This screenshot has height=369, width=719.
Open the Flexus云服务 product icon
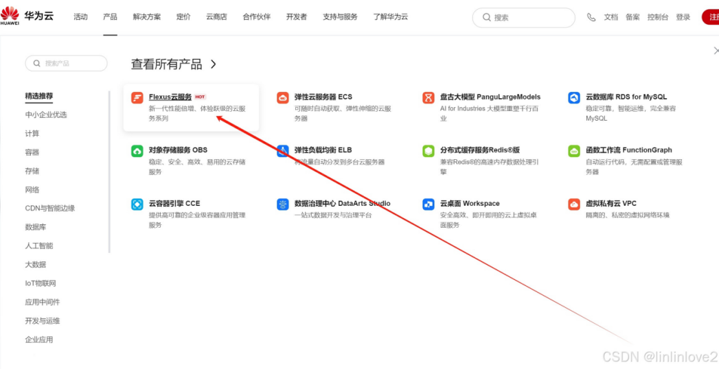(137, 97)
